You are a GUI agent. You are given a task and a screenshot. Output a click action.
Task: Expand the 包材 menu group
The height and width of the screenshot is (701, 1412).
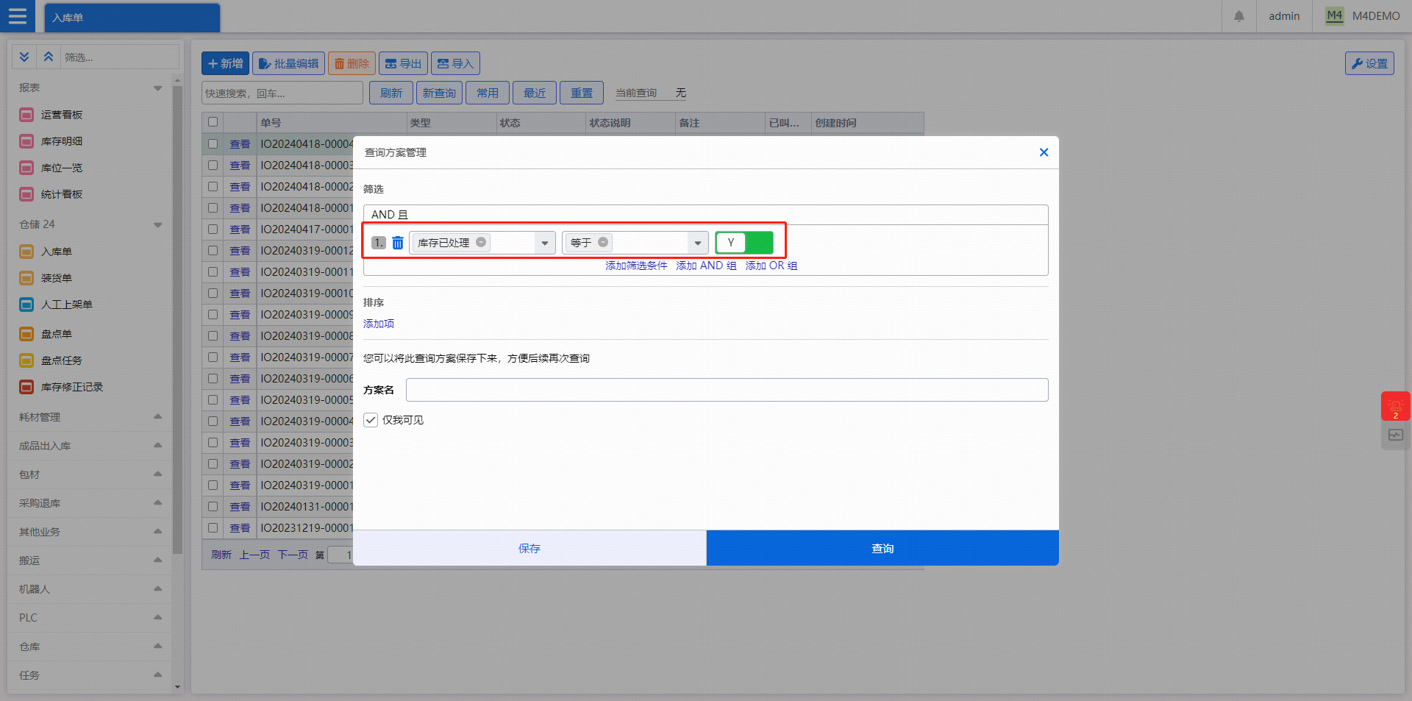(x=157, y=474)
